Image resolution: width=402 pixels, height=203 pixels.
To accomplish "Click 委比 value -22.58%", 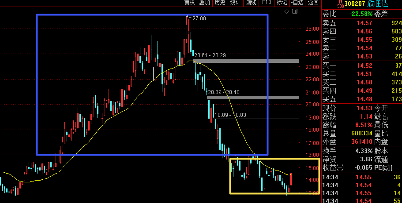I will 361,14.
